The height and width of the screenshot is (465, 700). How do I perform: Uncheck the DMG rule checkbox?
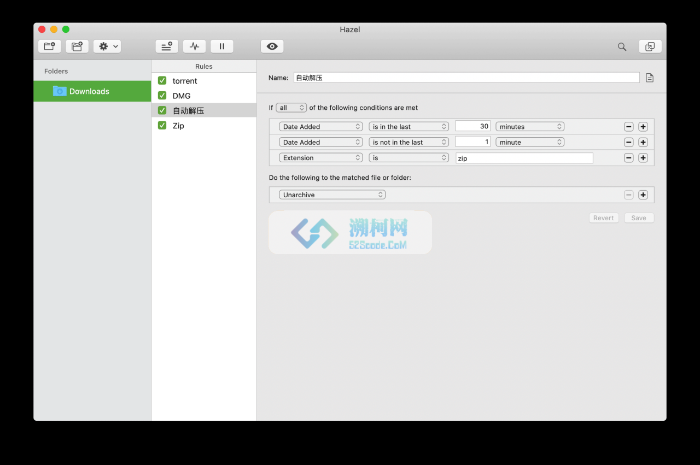coord(162,96)
